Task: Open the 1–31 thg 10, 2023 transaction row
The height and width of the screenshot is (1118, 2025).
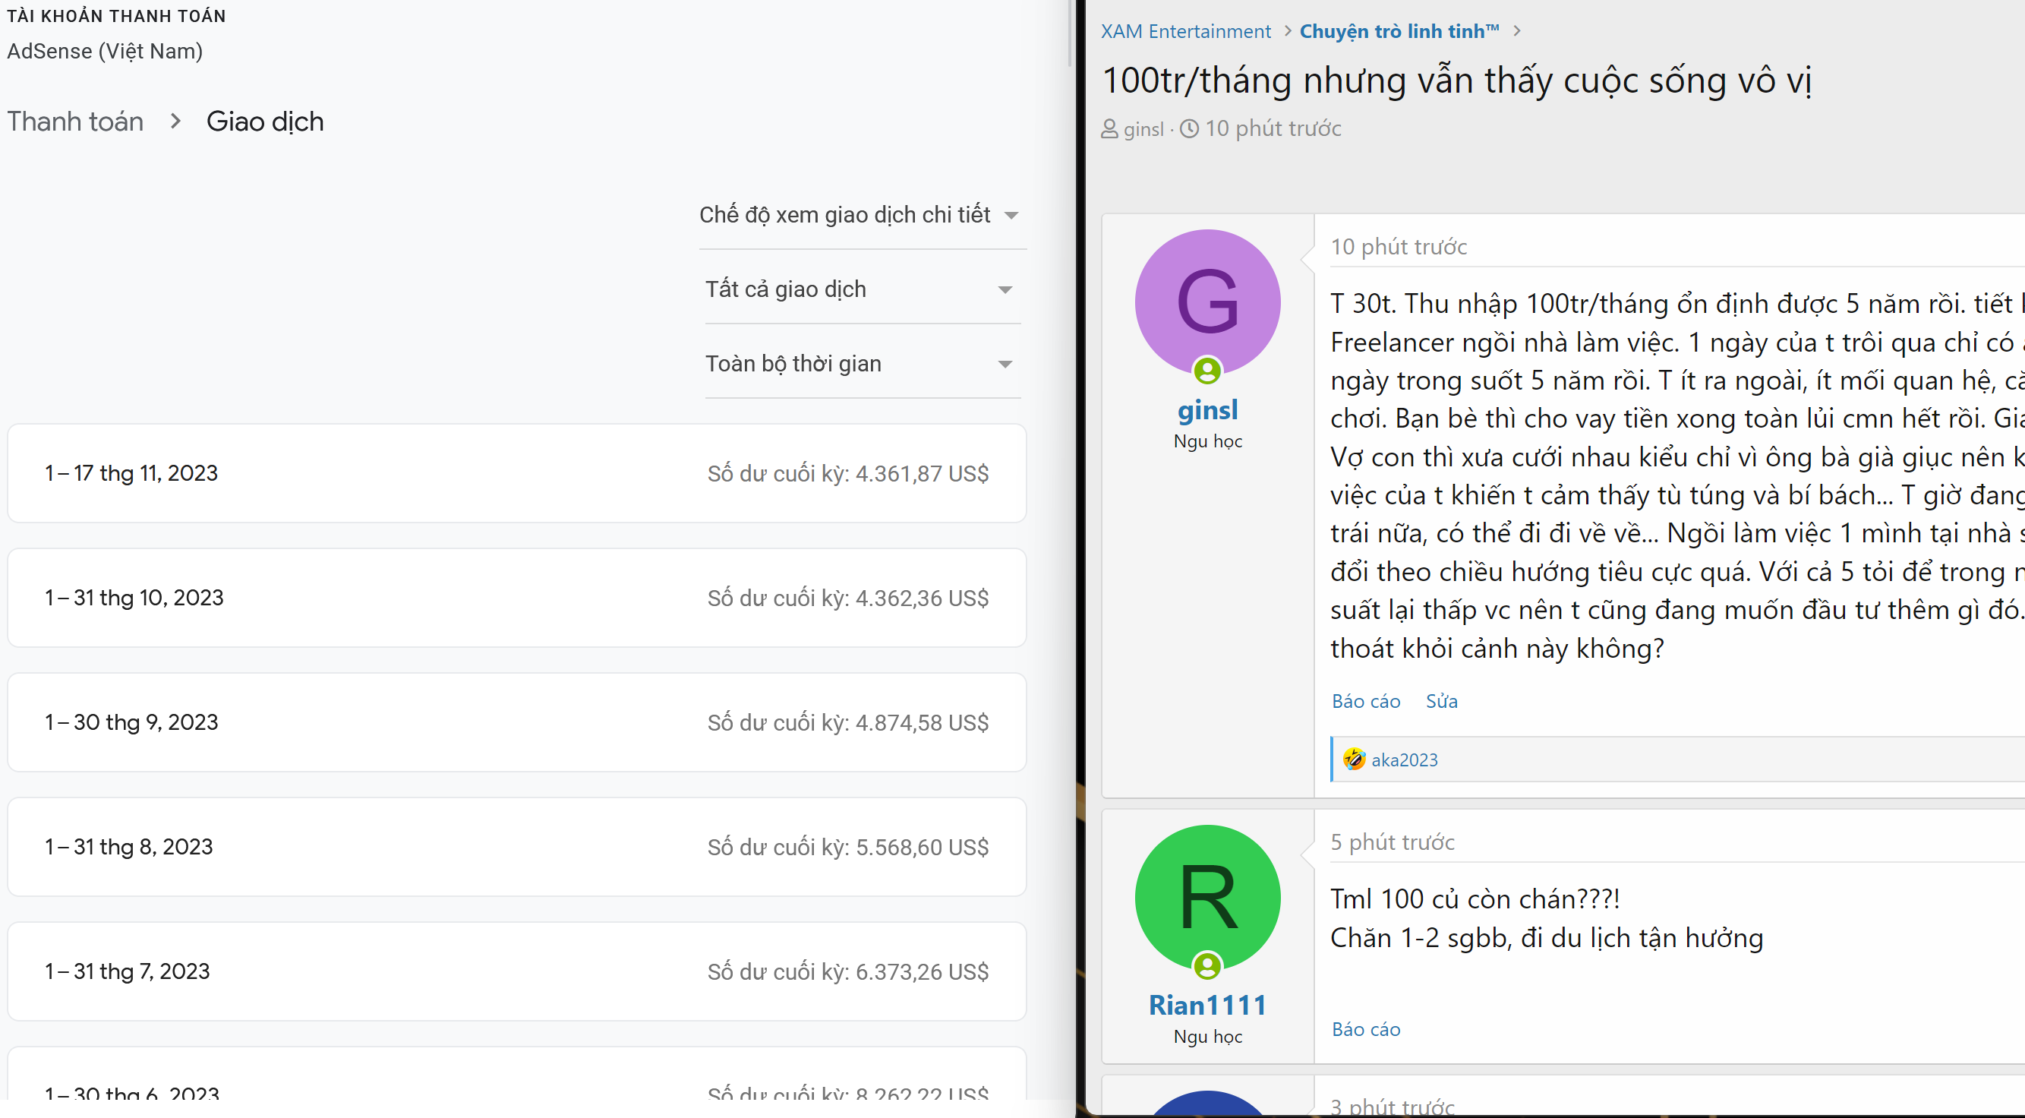Action: tap(516, 598)
